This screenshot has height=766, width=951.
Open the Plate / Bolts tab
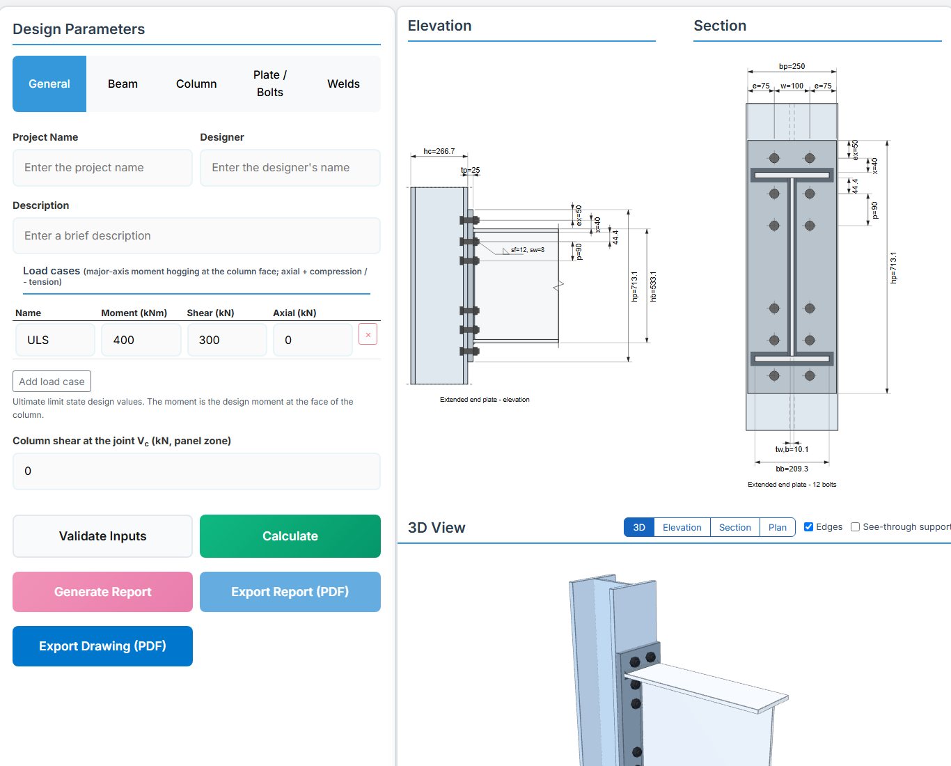270,84
